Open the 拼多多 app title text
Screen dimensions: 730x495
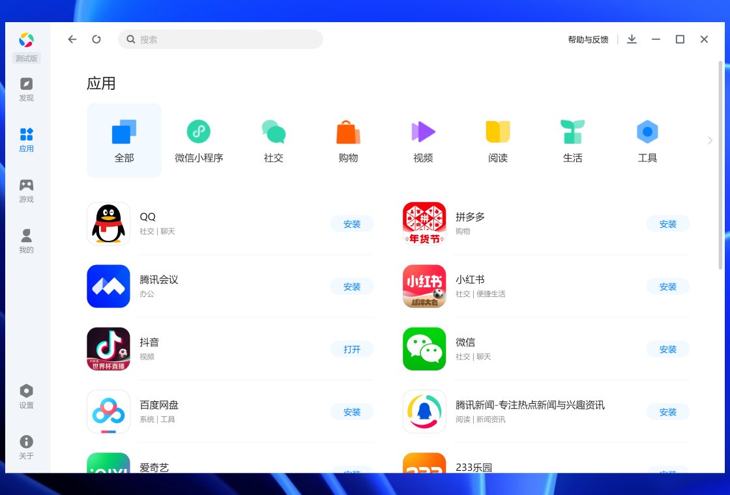(470, 217)
